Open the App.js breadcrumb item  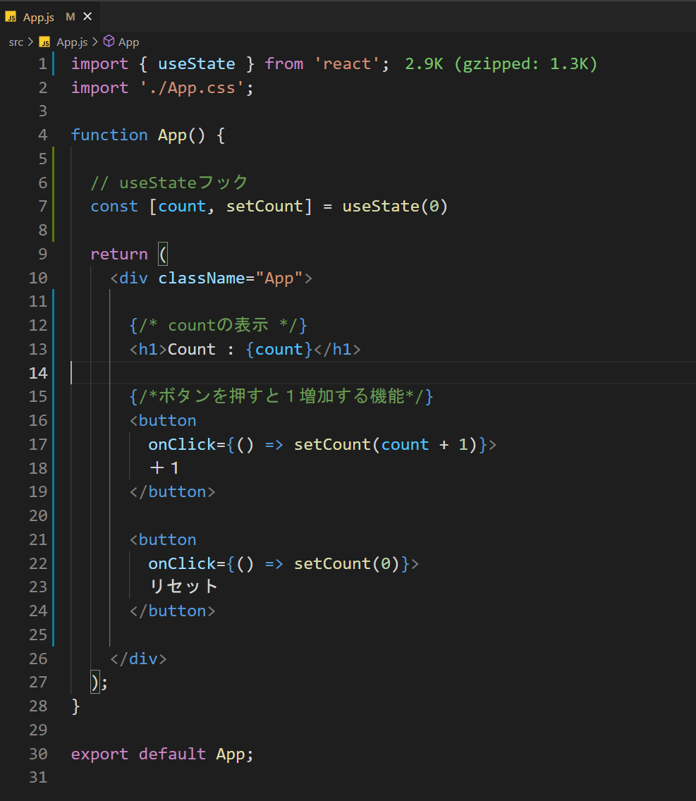pyautogui.click(x=72, y=42)
